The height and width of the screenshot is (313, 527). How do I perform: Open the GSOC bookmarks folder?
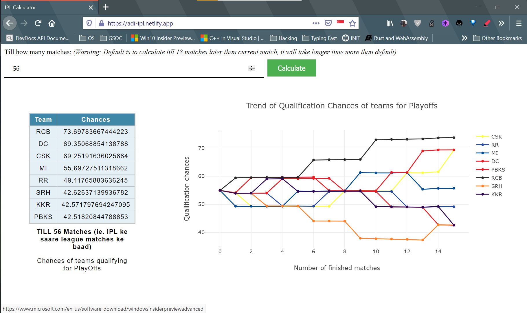tap(111, 38)
